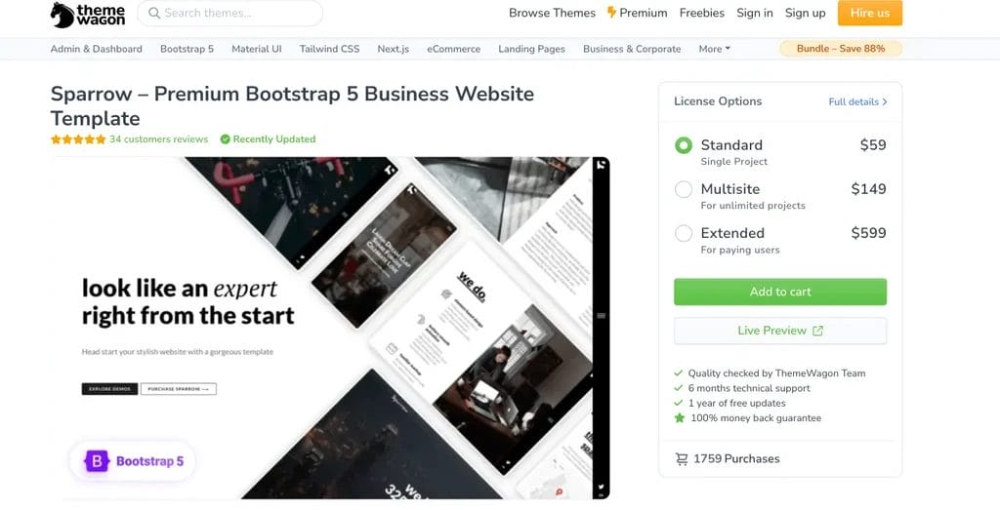
Task: Click Quality checked by ThemeWagon Team text
Action: [776, 373]
